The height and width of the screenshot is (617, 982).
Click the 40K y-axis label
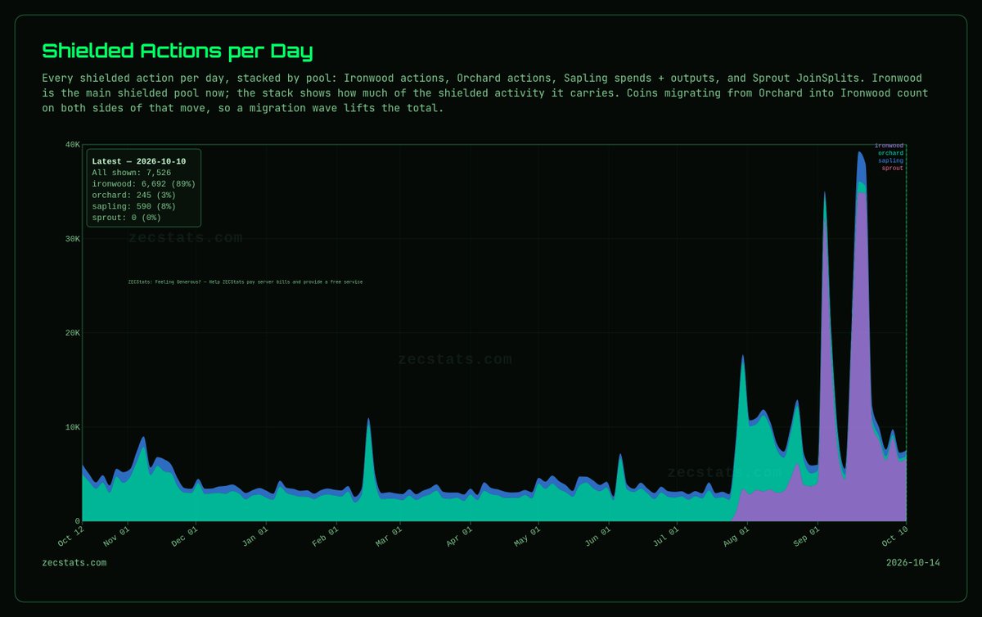tap(73, 145)
